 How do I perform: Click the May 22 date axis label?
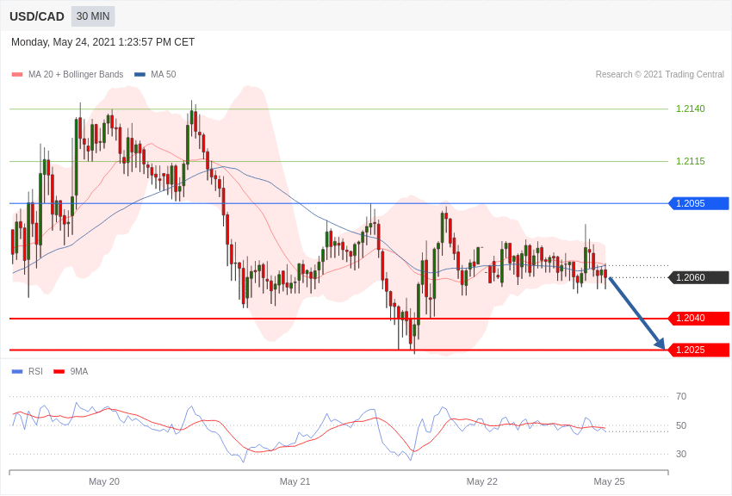tap(482, 481)
